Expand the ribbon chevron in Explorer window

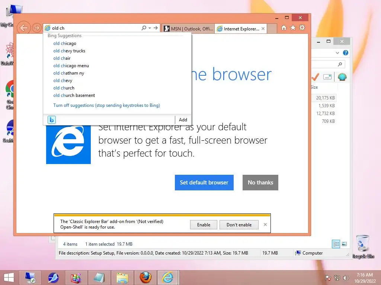(x=337, y=53)
